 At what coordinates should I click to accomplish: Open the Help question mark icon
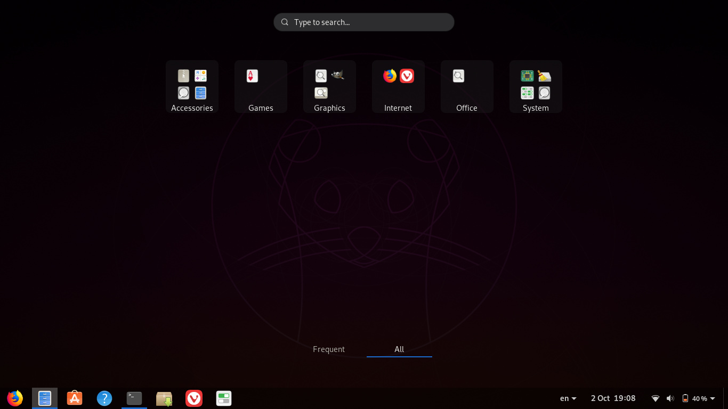tap(104, 398)
